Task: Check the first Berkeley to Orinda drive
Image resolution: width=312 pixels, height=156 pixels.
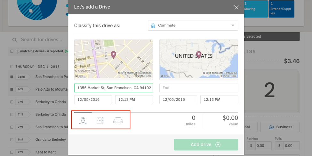Action: pyautogui.click(x=12, y=102)
